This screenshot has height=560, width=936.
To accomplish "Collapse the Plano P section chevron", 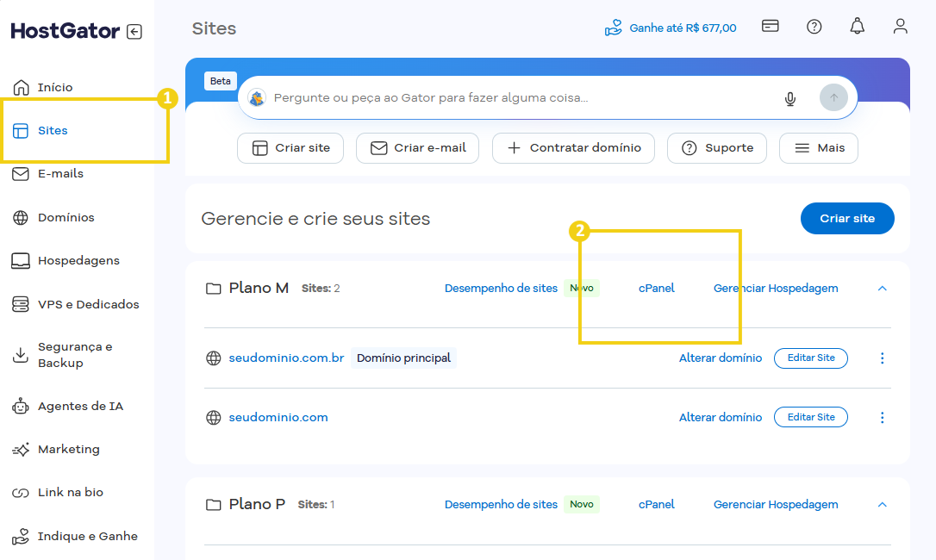I will click(883, 505).
